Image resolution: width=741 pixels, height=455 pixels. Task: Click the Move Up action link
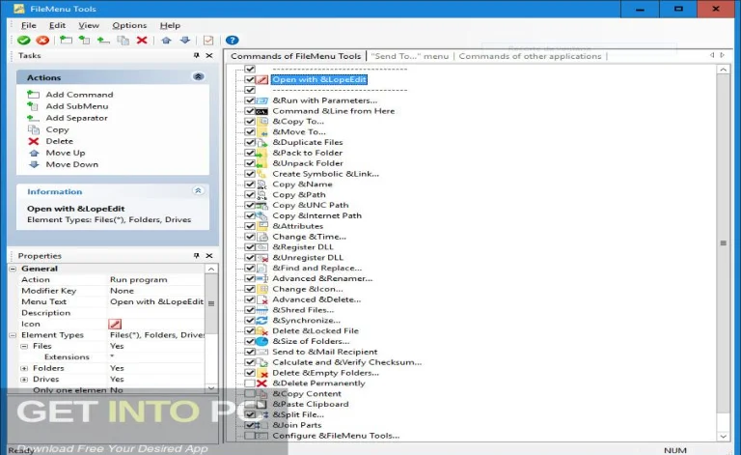[x=66, y=154]
